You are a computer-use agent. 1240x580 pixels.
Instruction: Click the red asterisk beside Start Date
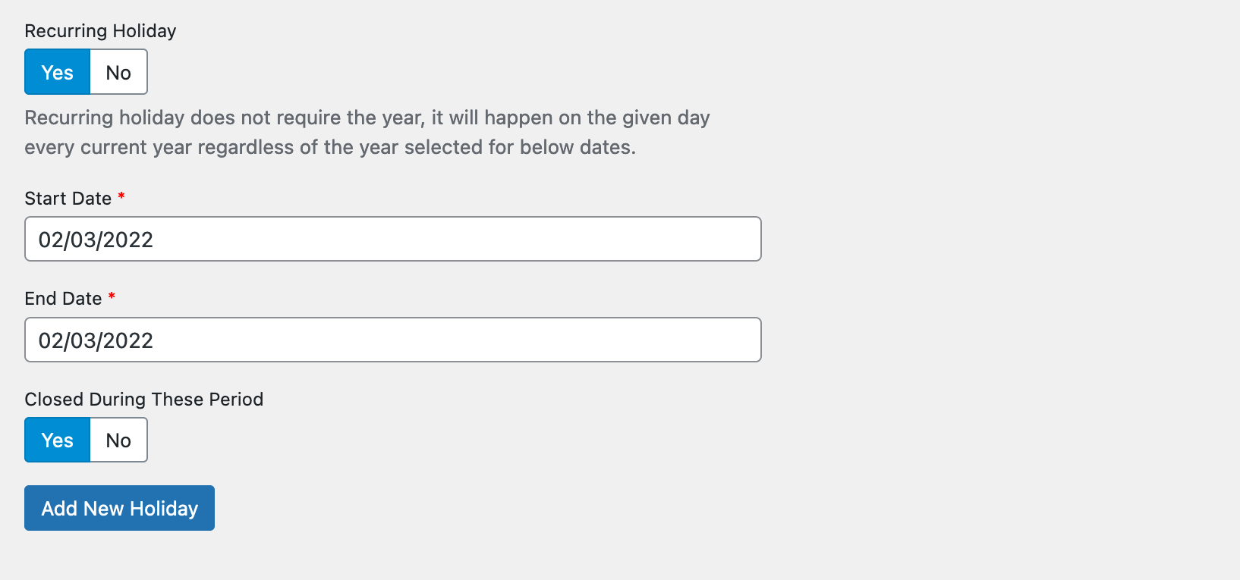[121, 196]
